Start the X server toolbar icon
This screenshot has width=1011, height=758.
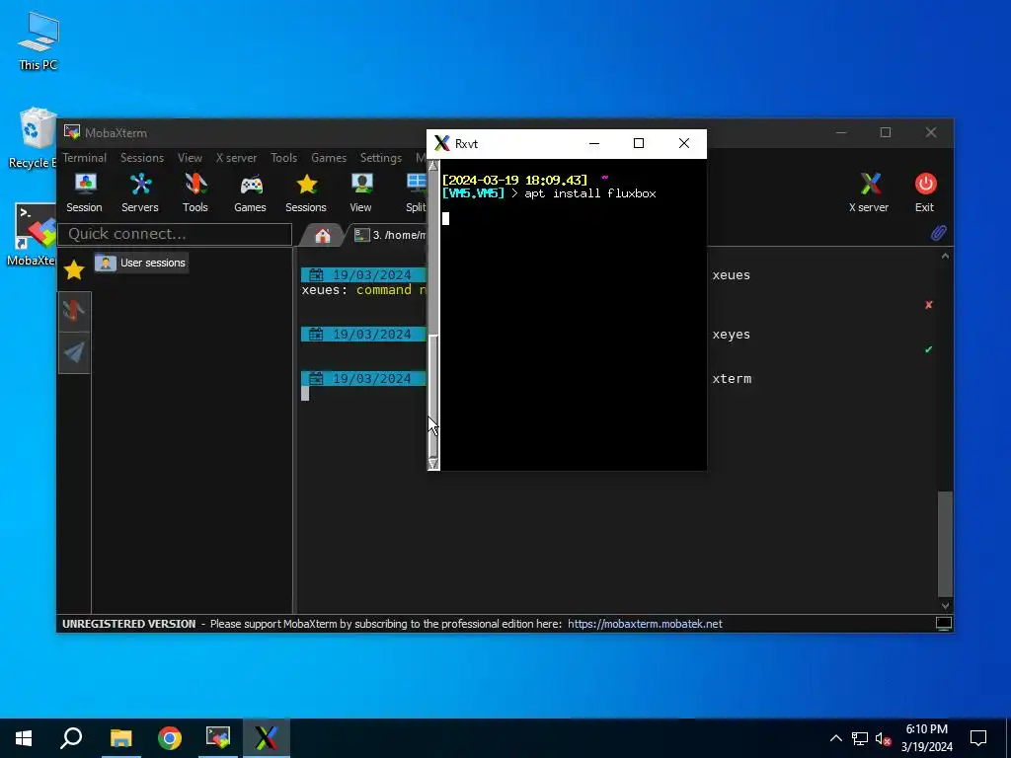pos(869,192)
